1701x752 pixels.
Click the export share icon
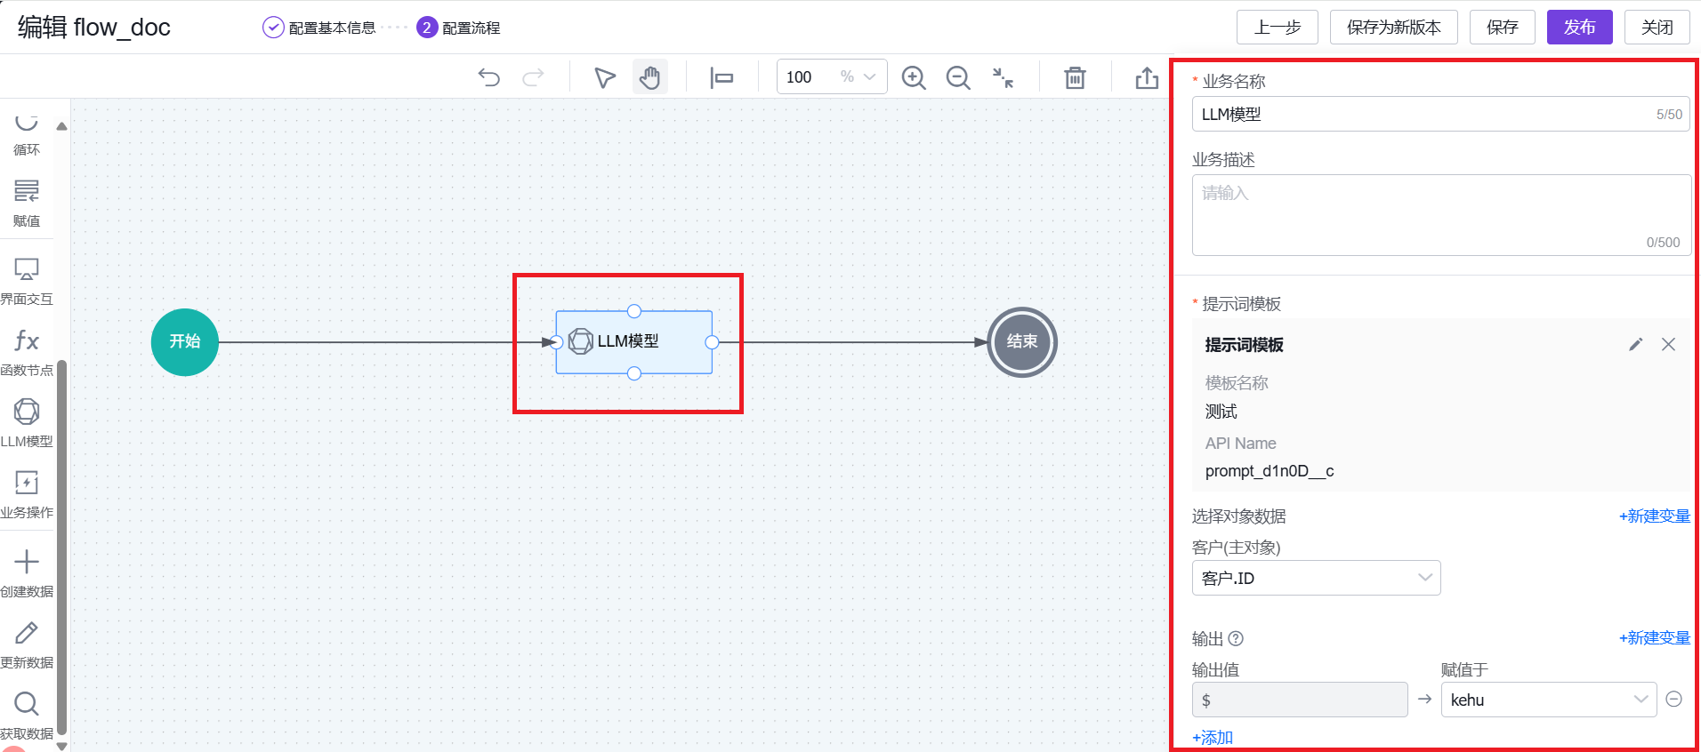(1147, 77)
